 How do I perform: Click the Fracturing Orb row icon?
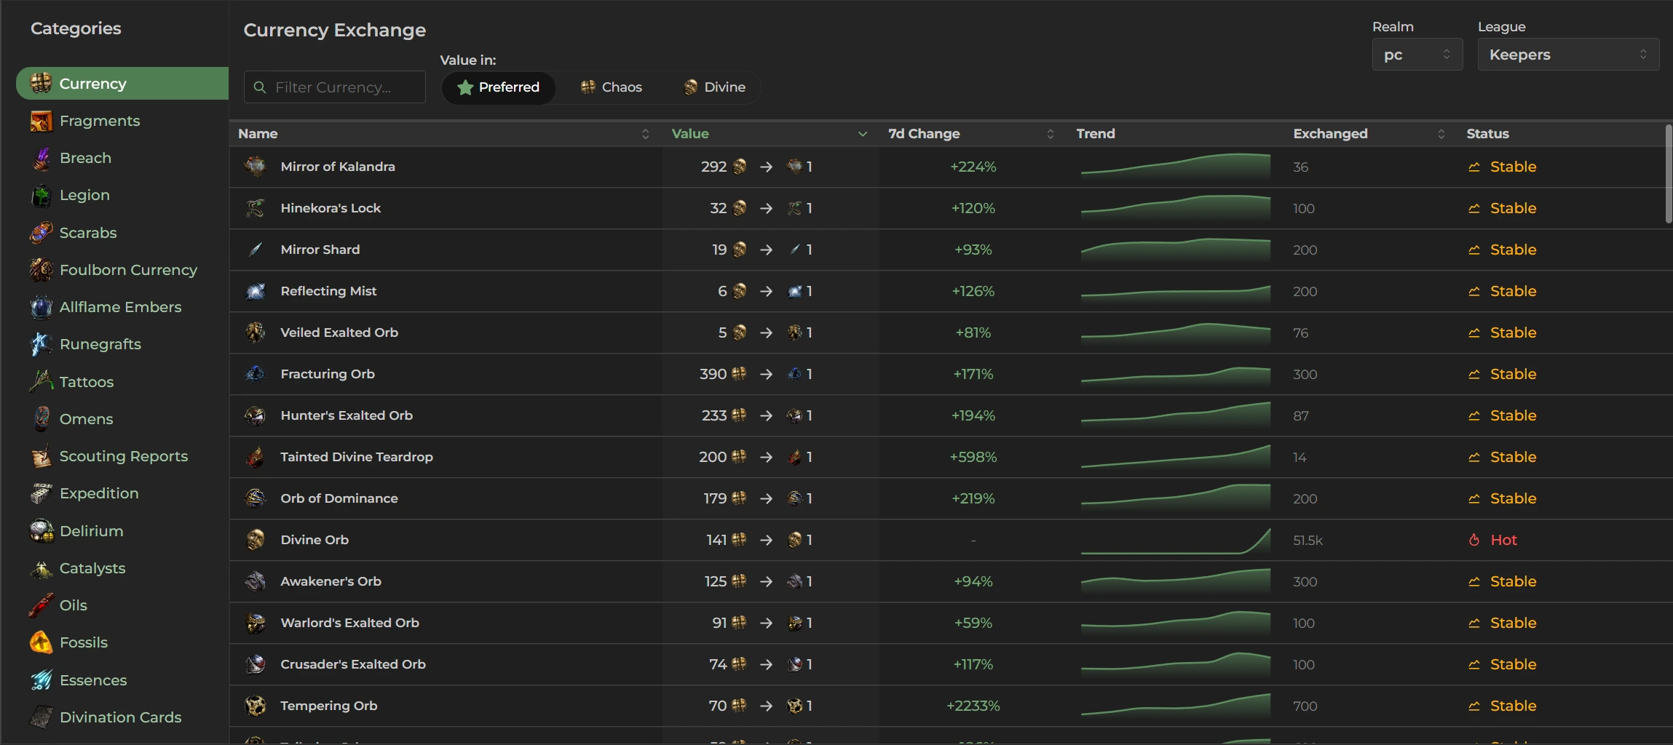pyautogui.click(x=255, y=374)
